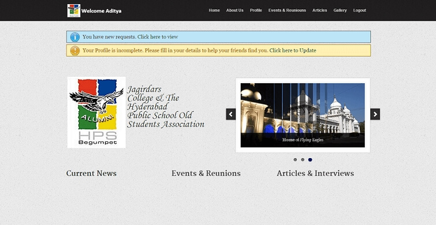Open the About Us menu item
The width and height of the screenshot is (436, 225).
click(234, 10)
